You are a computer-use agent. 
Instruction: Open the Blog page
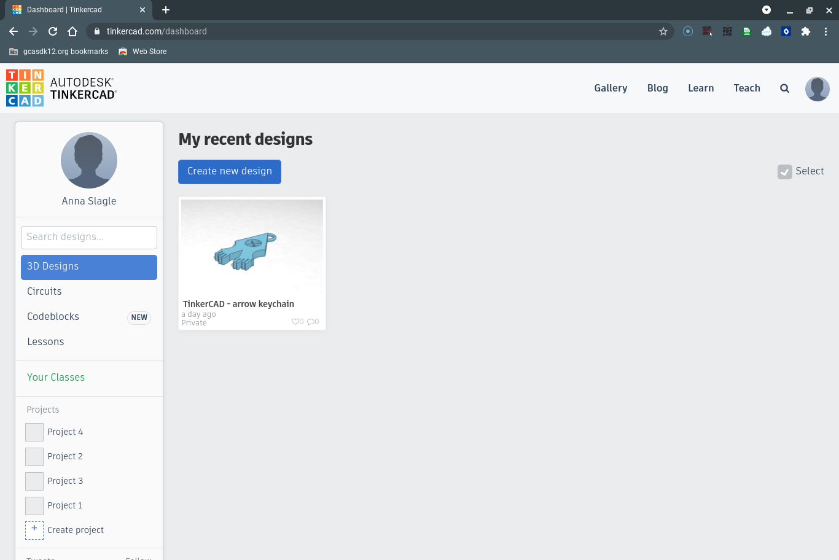pos(657,88)
